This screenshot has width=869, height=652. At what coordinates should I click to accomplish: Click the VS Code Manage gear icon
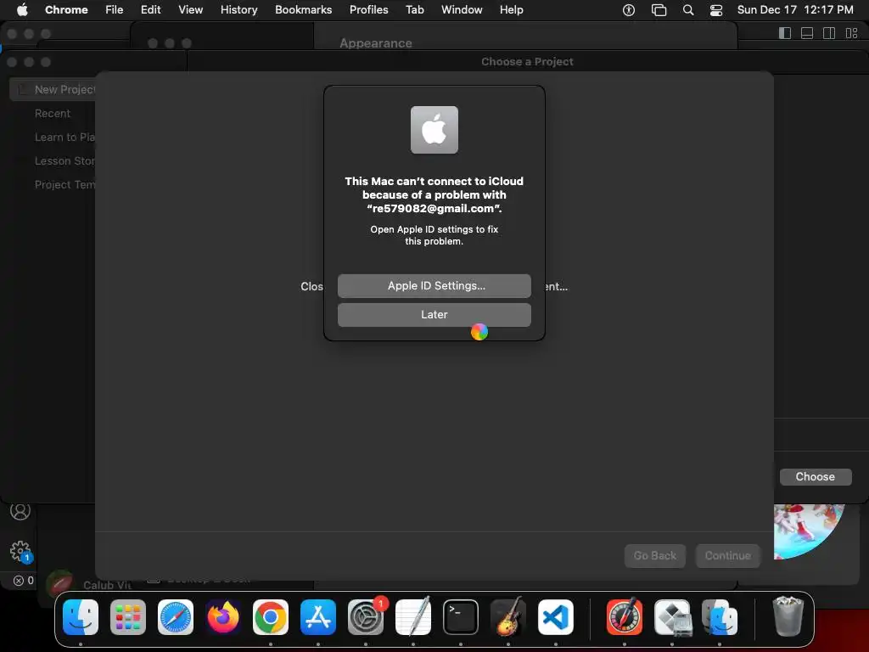click(20, 551)
